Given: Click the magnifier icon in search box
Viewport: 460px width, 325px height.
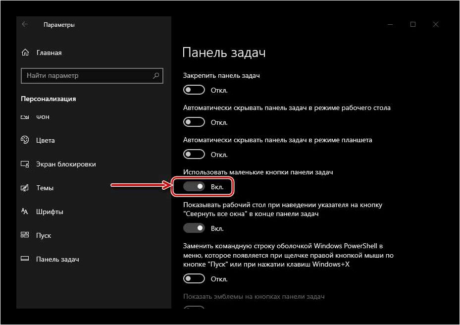Looking at the screenshot, I should (x=156, y=76).
